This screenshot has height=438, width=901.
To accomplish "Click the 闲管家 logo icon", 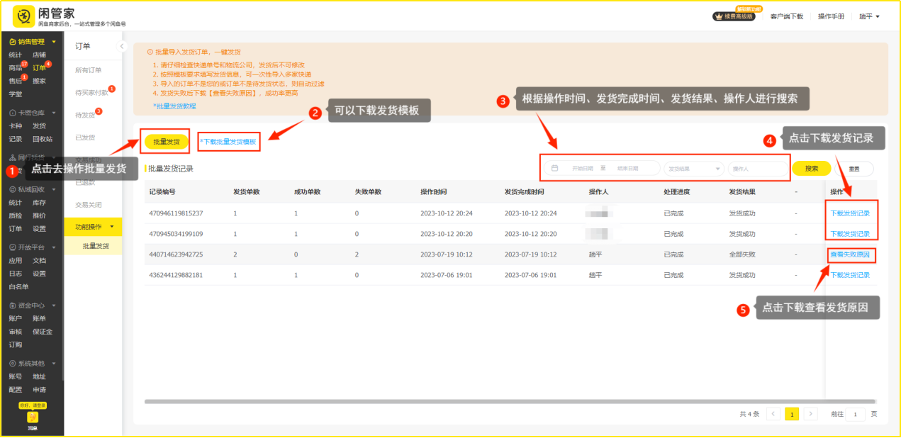I will tap(23, 16).
